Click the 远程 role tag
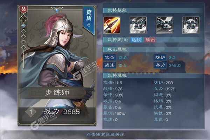This screenshot has height=140, width=210. [136, 40]
